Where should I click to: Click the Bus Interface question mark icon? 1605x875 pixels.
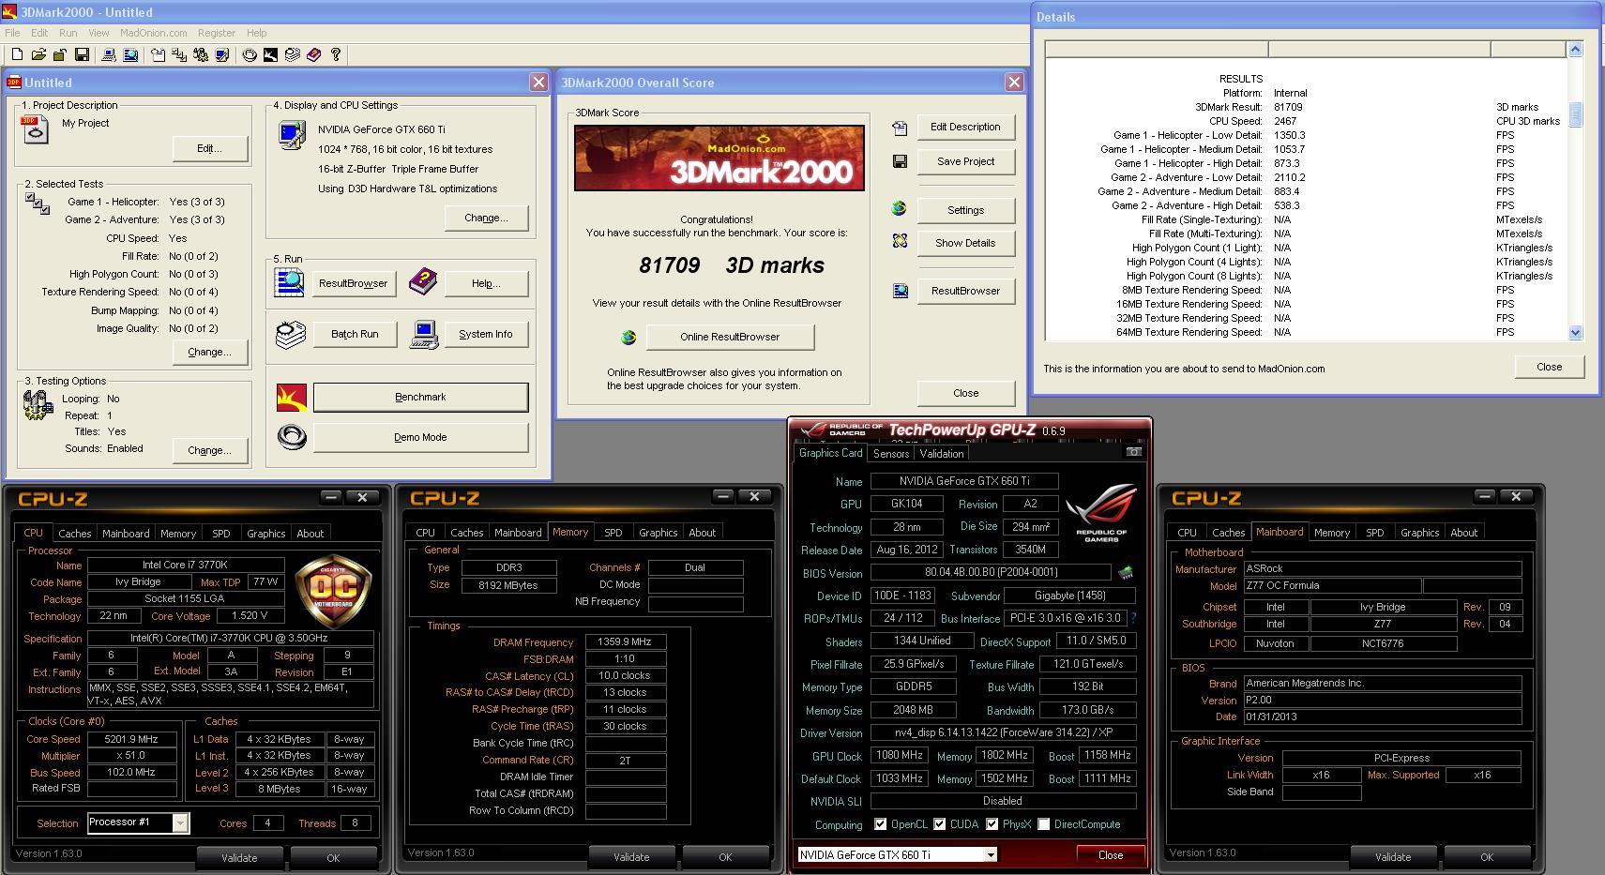pos(1133,618)
